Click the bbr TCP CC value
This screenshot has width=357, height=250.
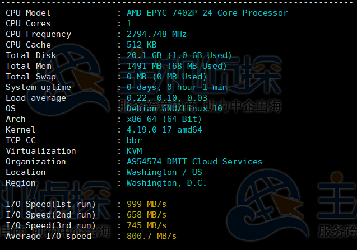(134, 140)
